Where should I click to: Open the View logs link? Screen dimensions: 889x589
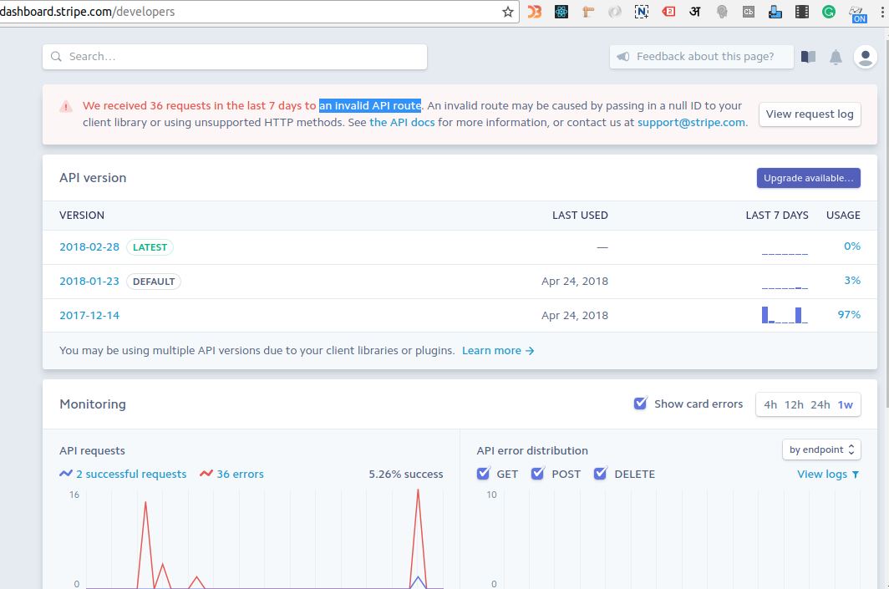[x=822, y=474]
